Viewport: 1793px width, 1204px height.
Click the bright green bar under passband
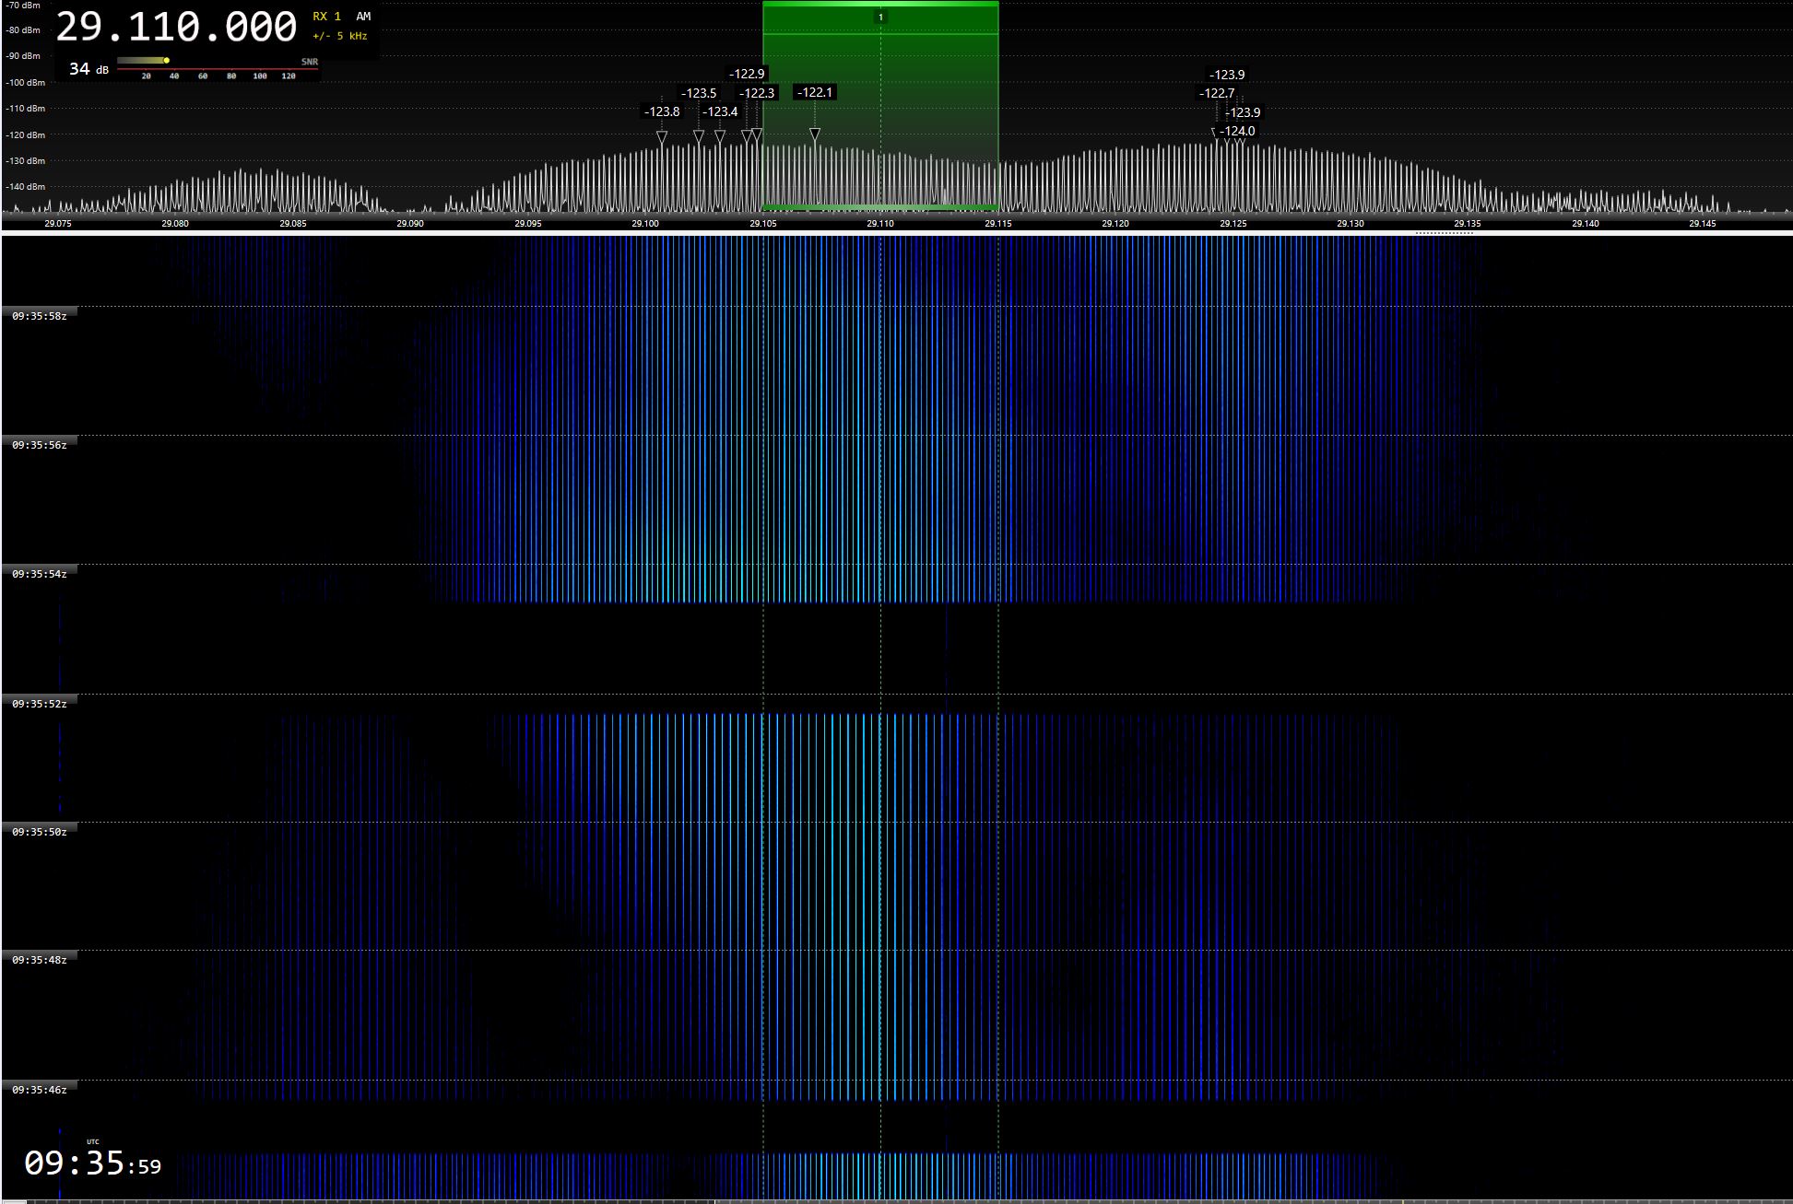tap(880, 207)
